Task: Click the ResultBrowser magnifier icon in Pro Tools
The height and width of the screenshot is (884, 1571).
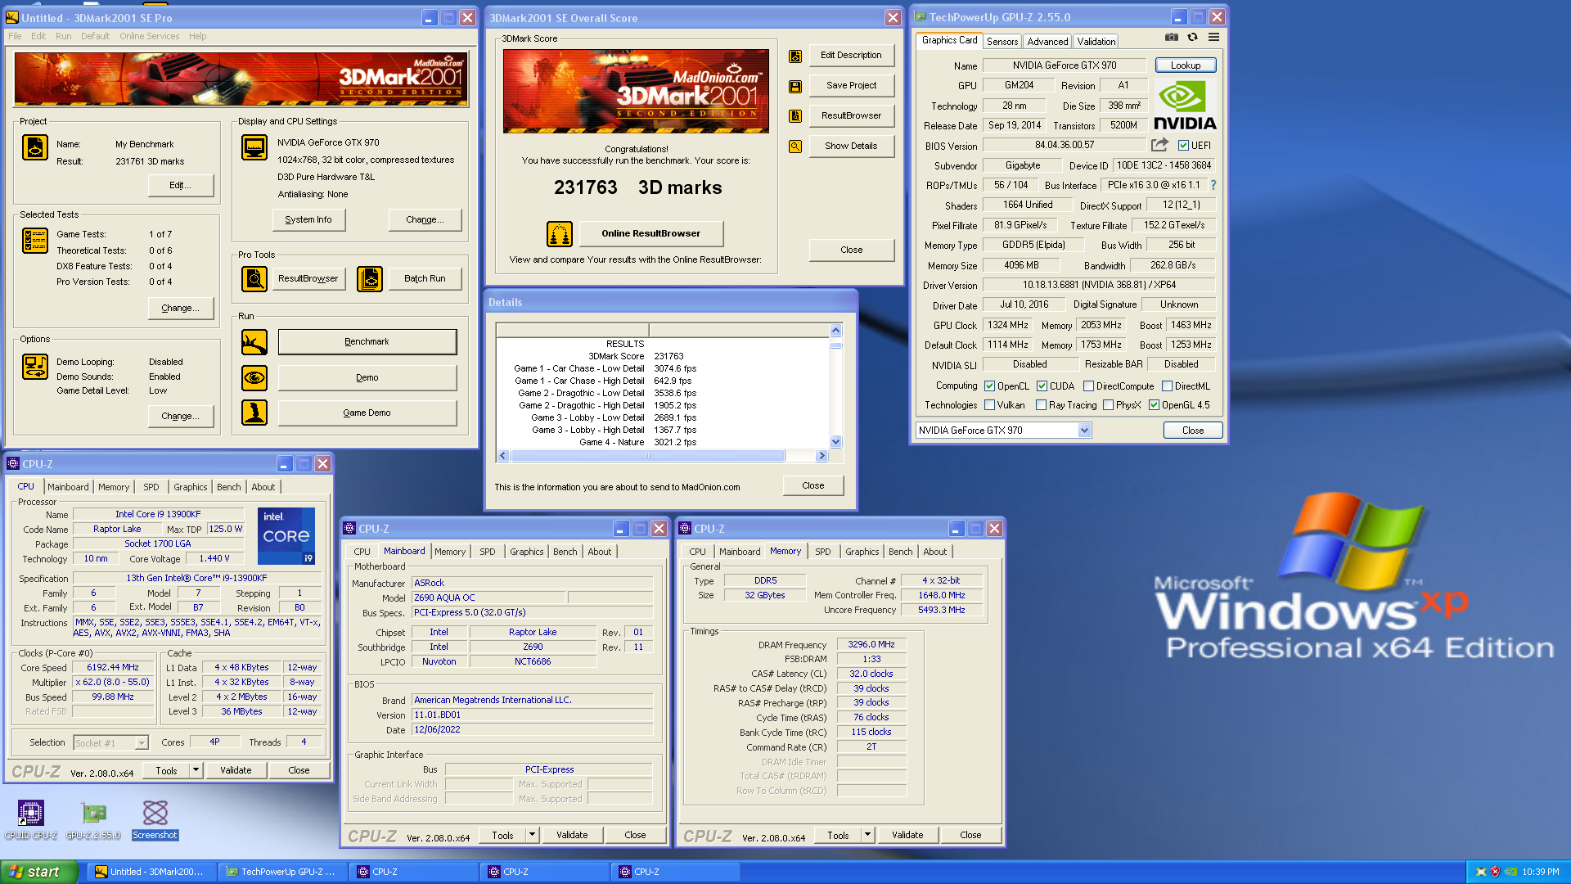Action: tap(254, 279)
